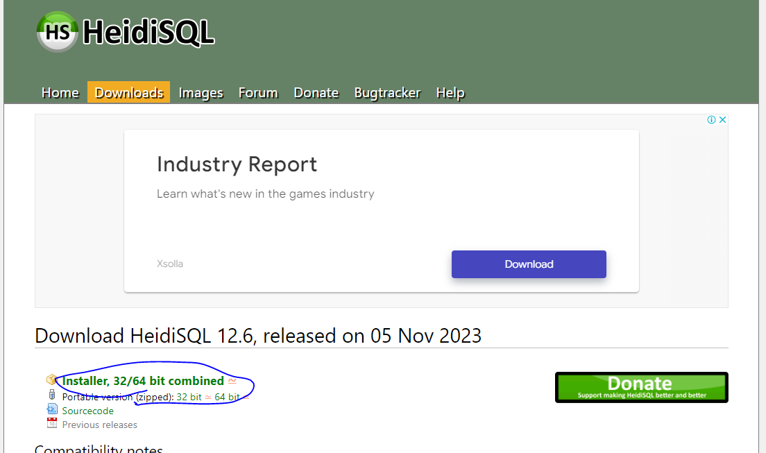Open the Help menu item
This screenshot has height=453, width=766.
coord(450,92)
